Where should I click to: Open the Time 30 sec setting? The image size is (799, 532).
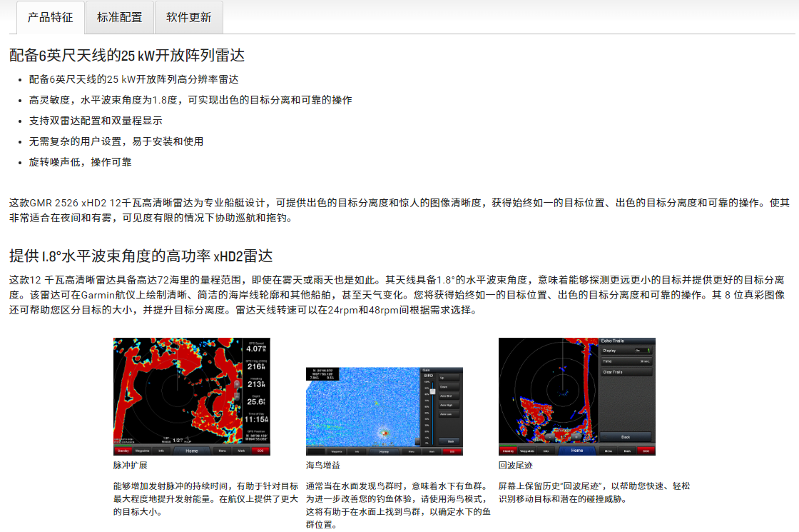pos(626,361)
